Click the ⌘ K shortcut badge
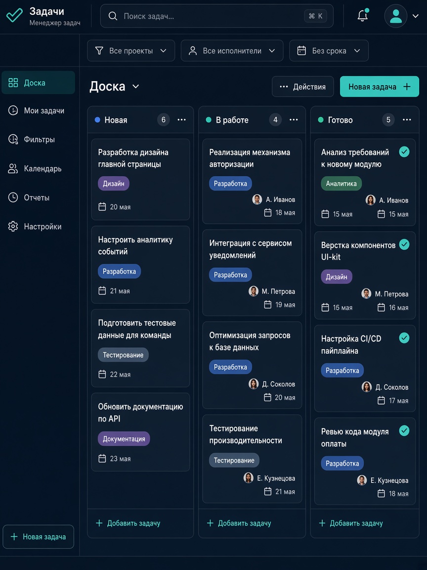The height and width of the screenshot is (570, 427). pyautogui.click(x=315, y=16)
